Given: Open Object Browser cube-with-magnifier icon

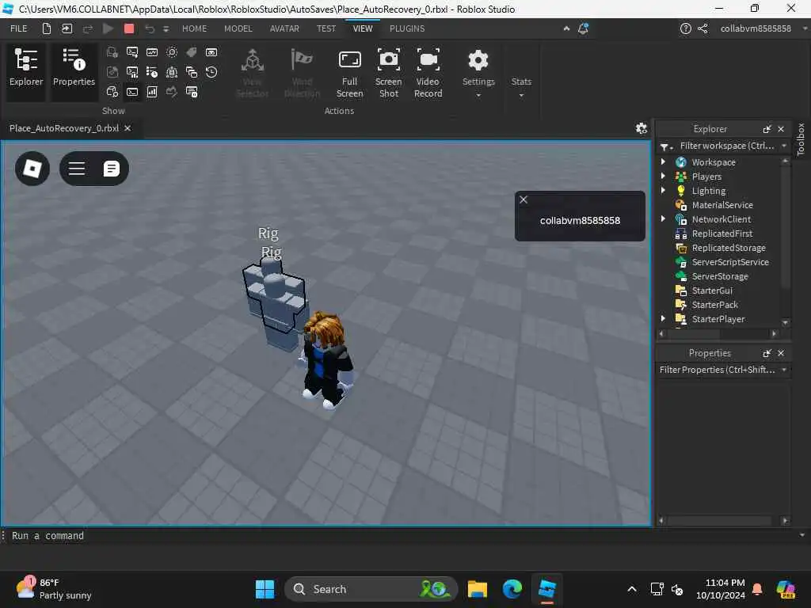Looking at the screenshot, I should pyautogui.click(x=112, y=92).
